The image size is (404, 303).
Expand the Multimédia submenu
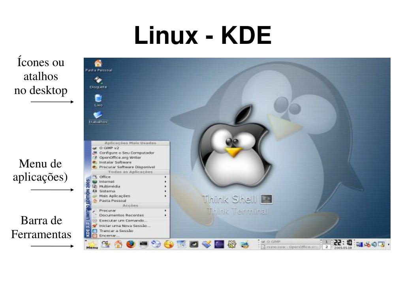(x=109, y=186)
